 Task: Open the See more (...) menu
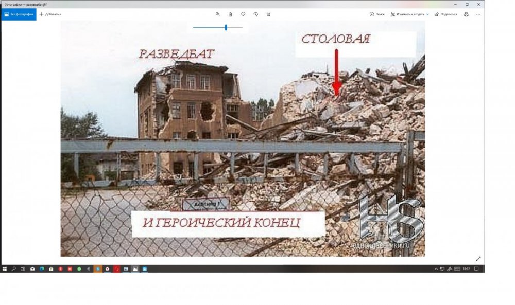[478, 14]
